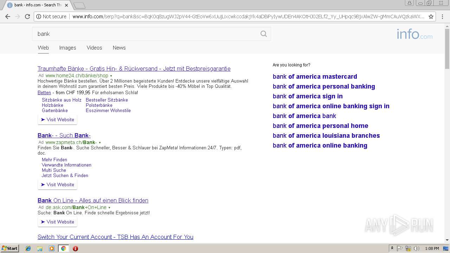Click the 1:08 PM system clock

coord(432,248)
